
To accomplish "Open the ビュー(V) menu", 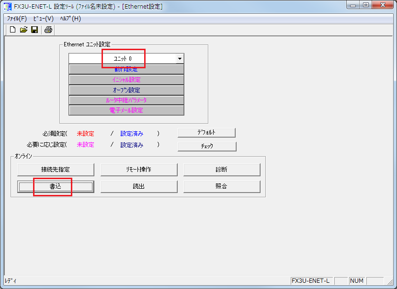I will click(42, 18).
